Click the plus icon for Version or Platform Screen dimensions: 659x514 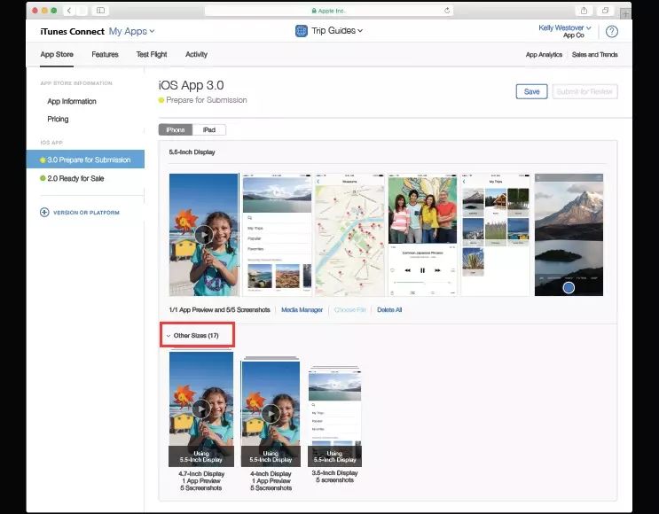click(x=44, y=213)
